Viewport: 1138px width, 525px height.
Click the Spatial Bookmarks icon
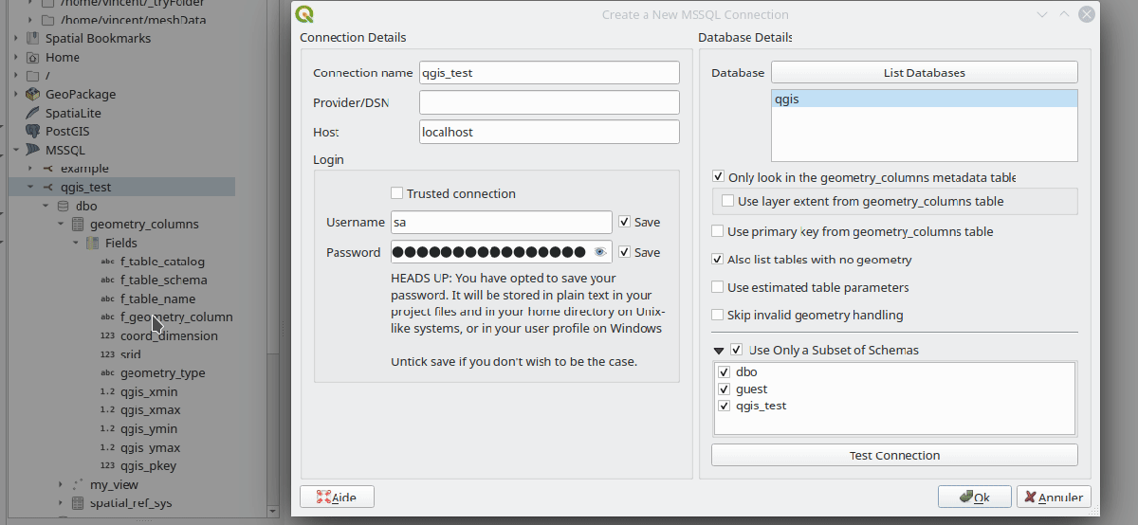point(33,39)
